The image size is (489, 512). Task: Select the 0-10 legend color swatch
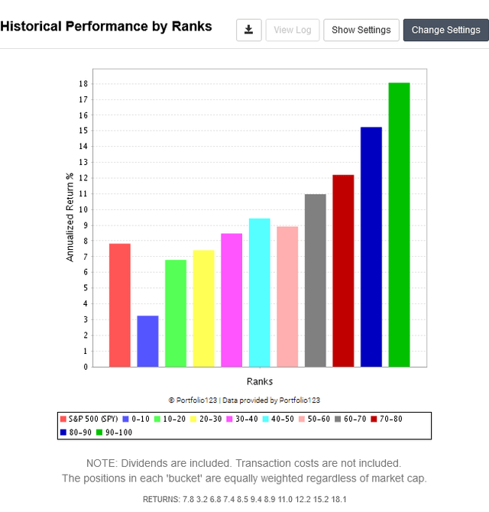tap(126, 419)
